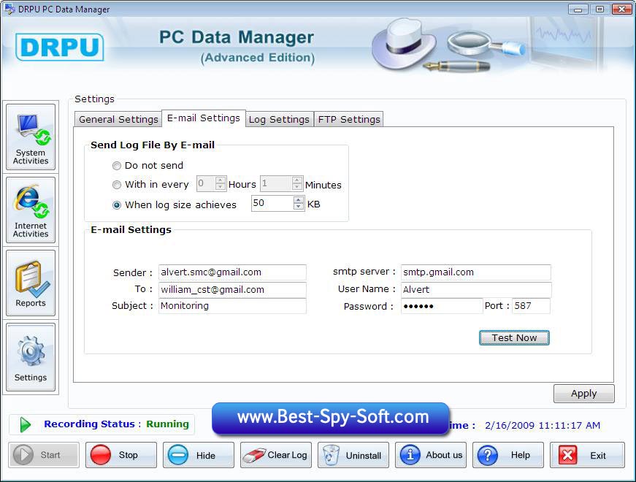Click the Subject field containing Monitoring

(x=232, y=306)
